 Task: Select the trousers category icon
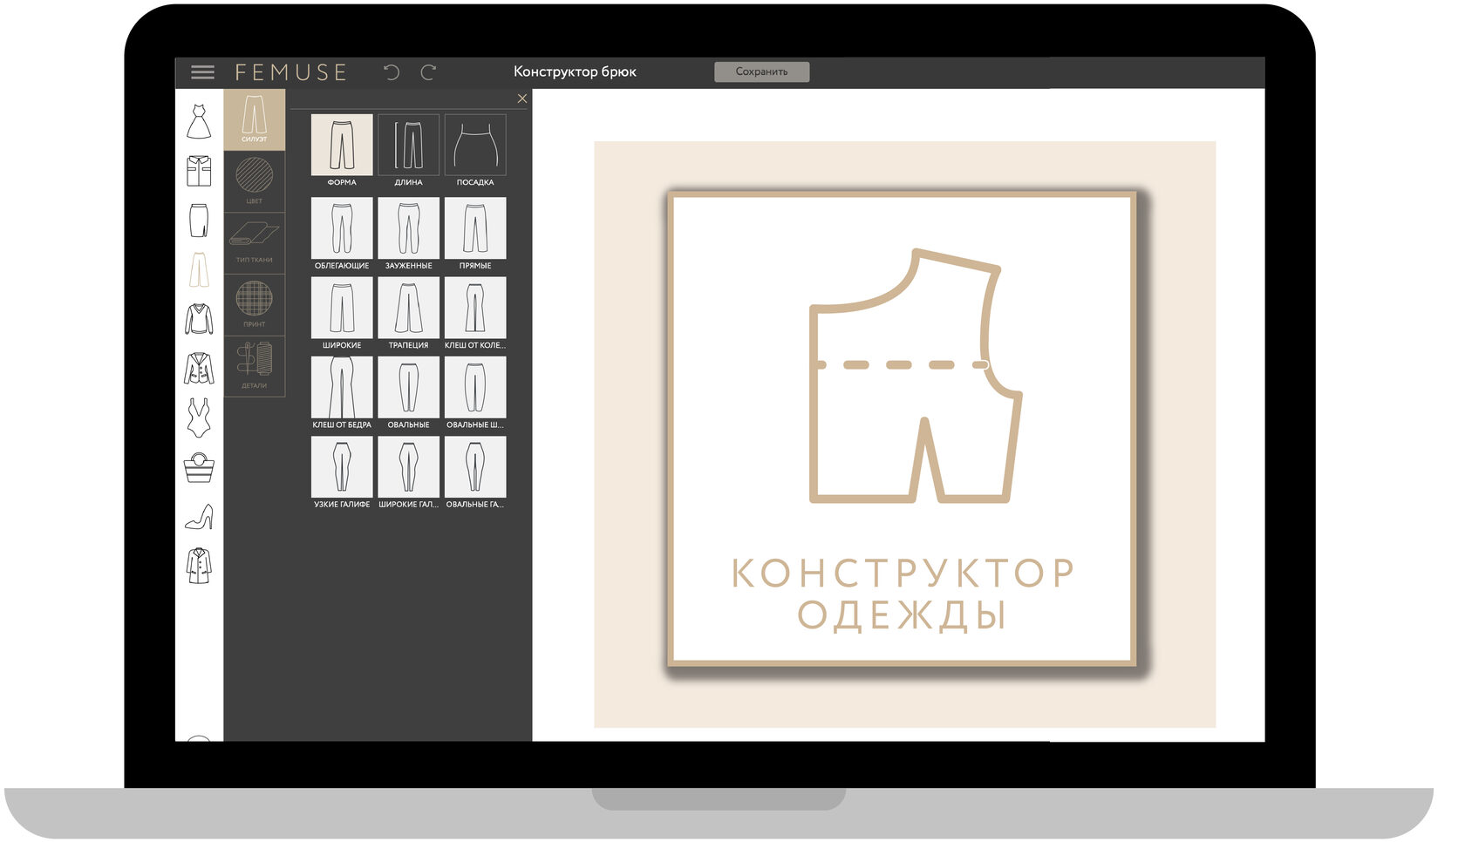(199, 270)
